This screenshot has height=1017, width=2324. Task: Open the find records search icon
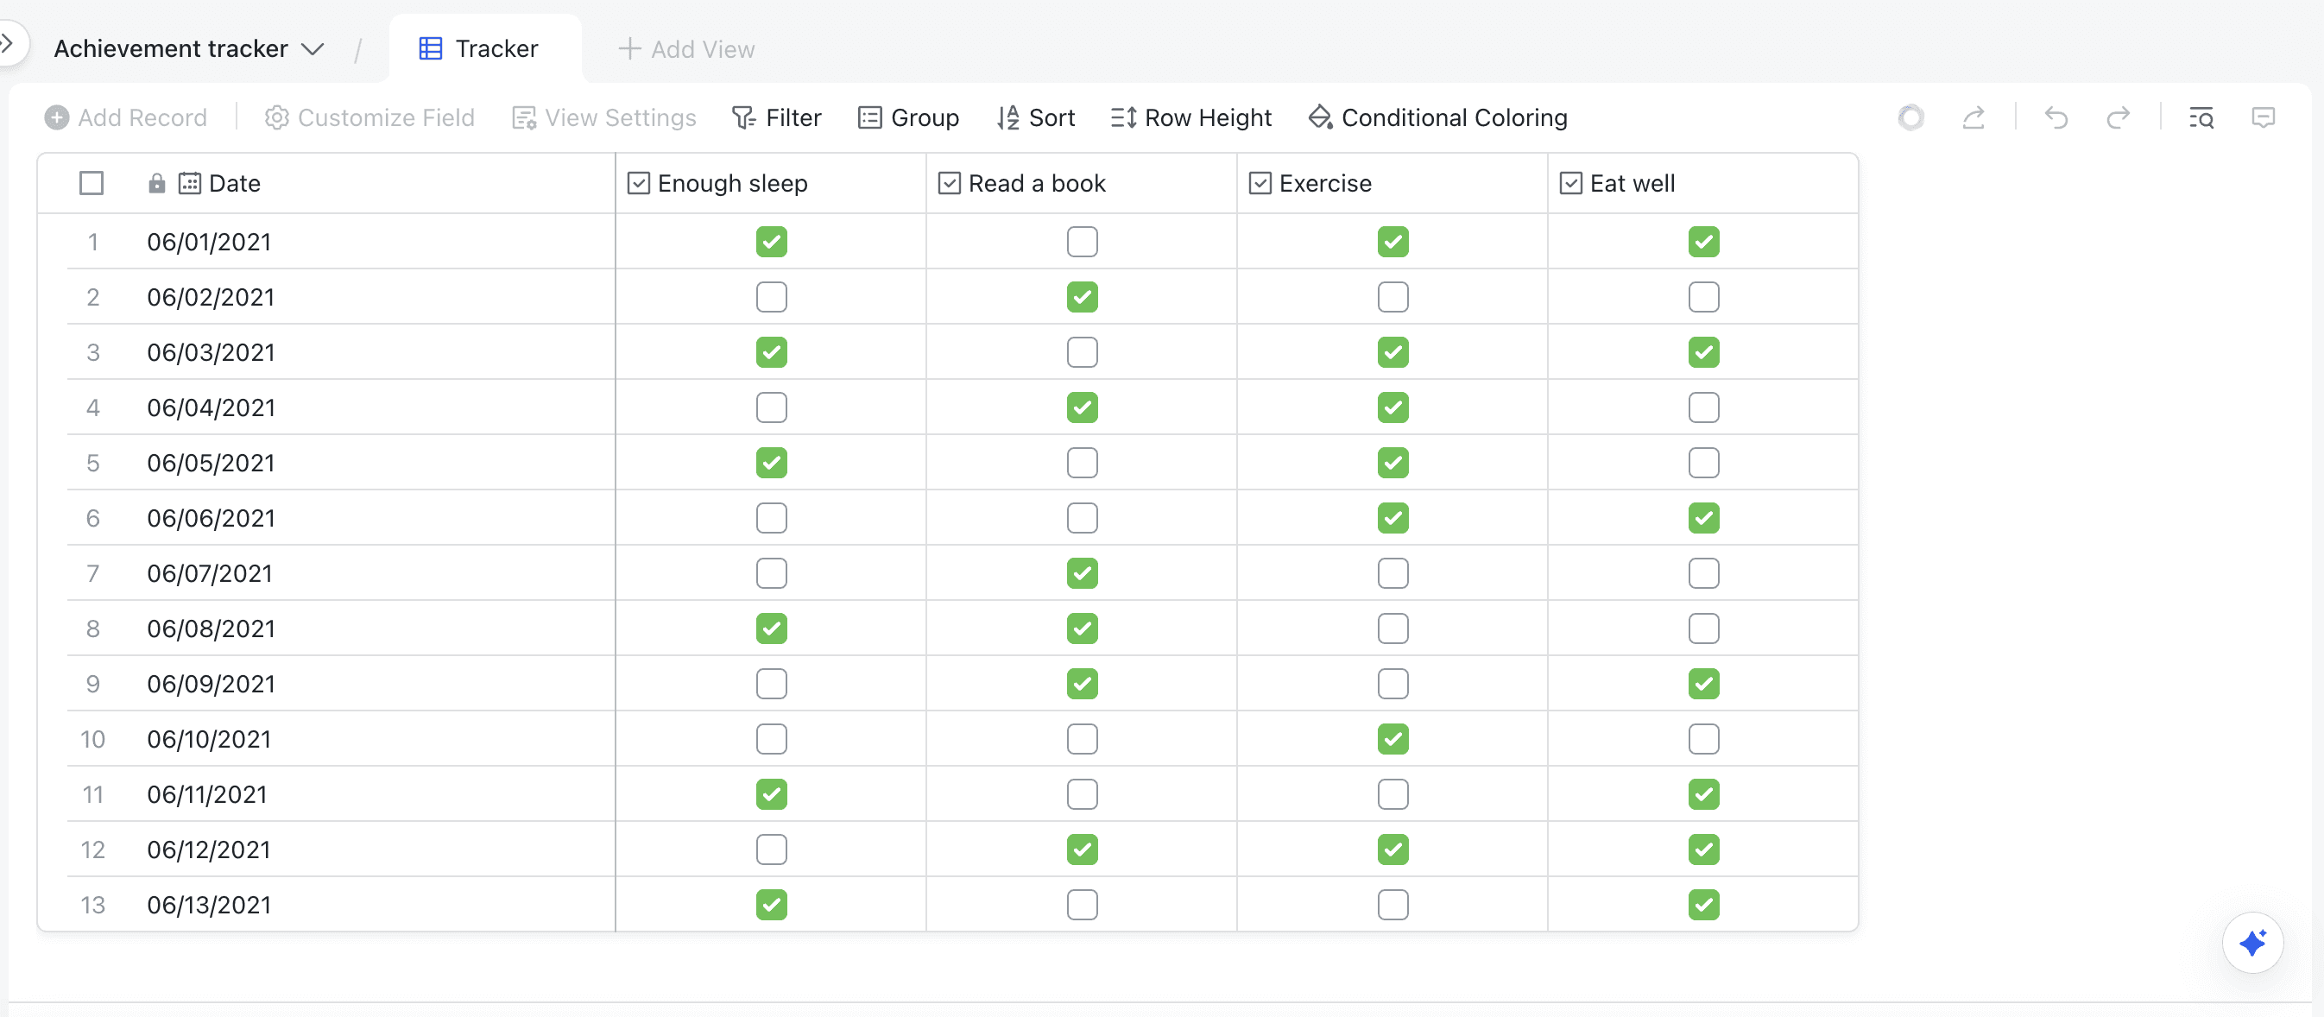point(2201,117)
